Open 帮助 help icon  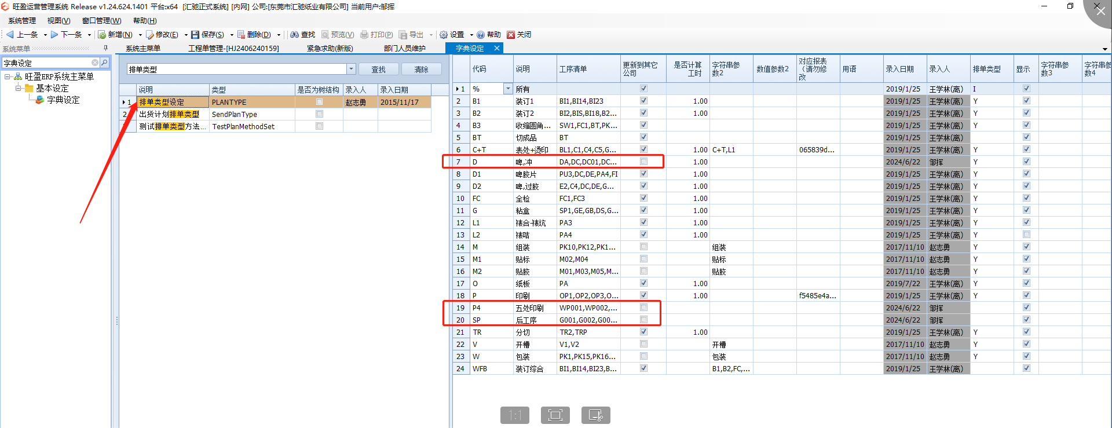click(481, 35)
